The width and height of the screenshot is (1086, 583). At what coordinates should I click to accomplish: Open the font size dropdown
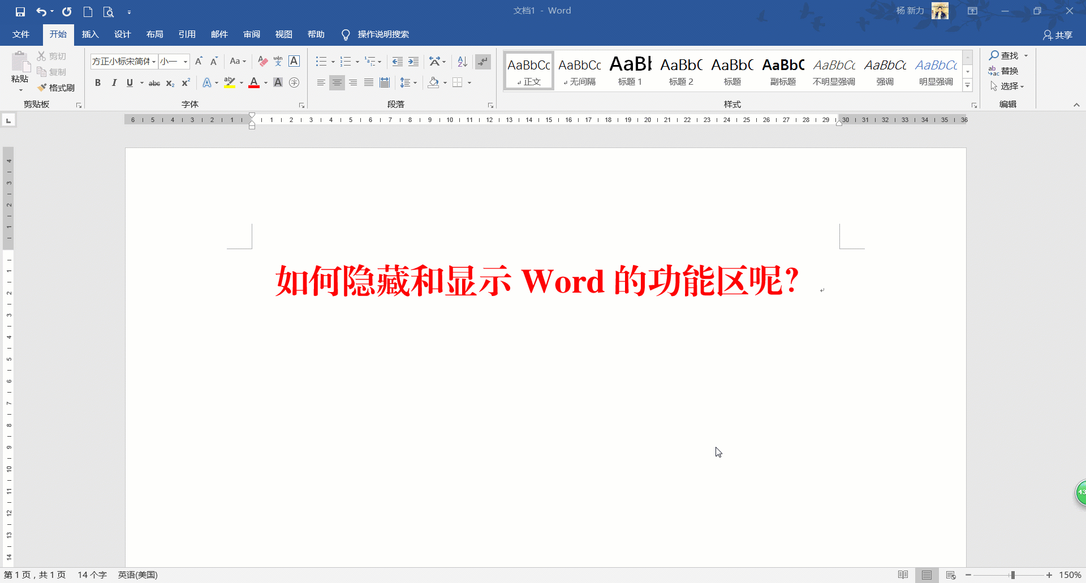(185, 62)
